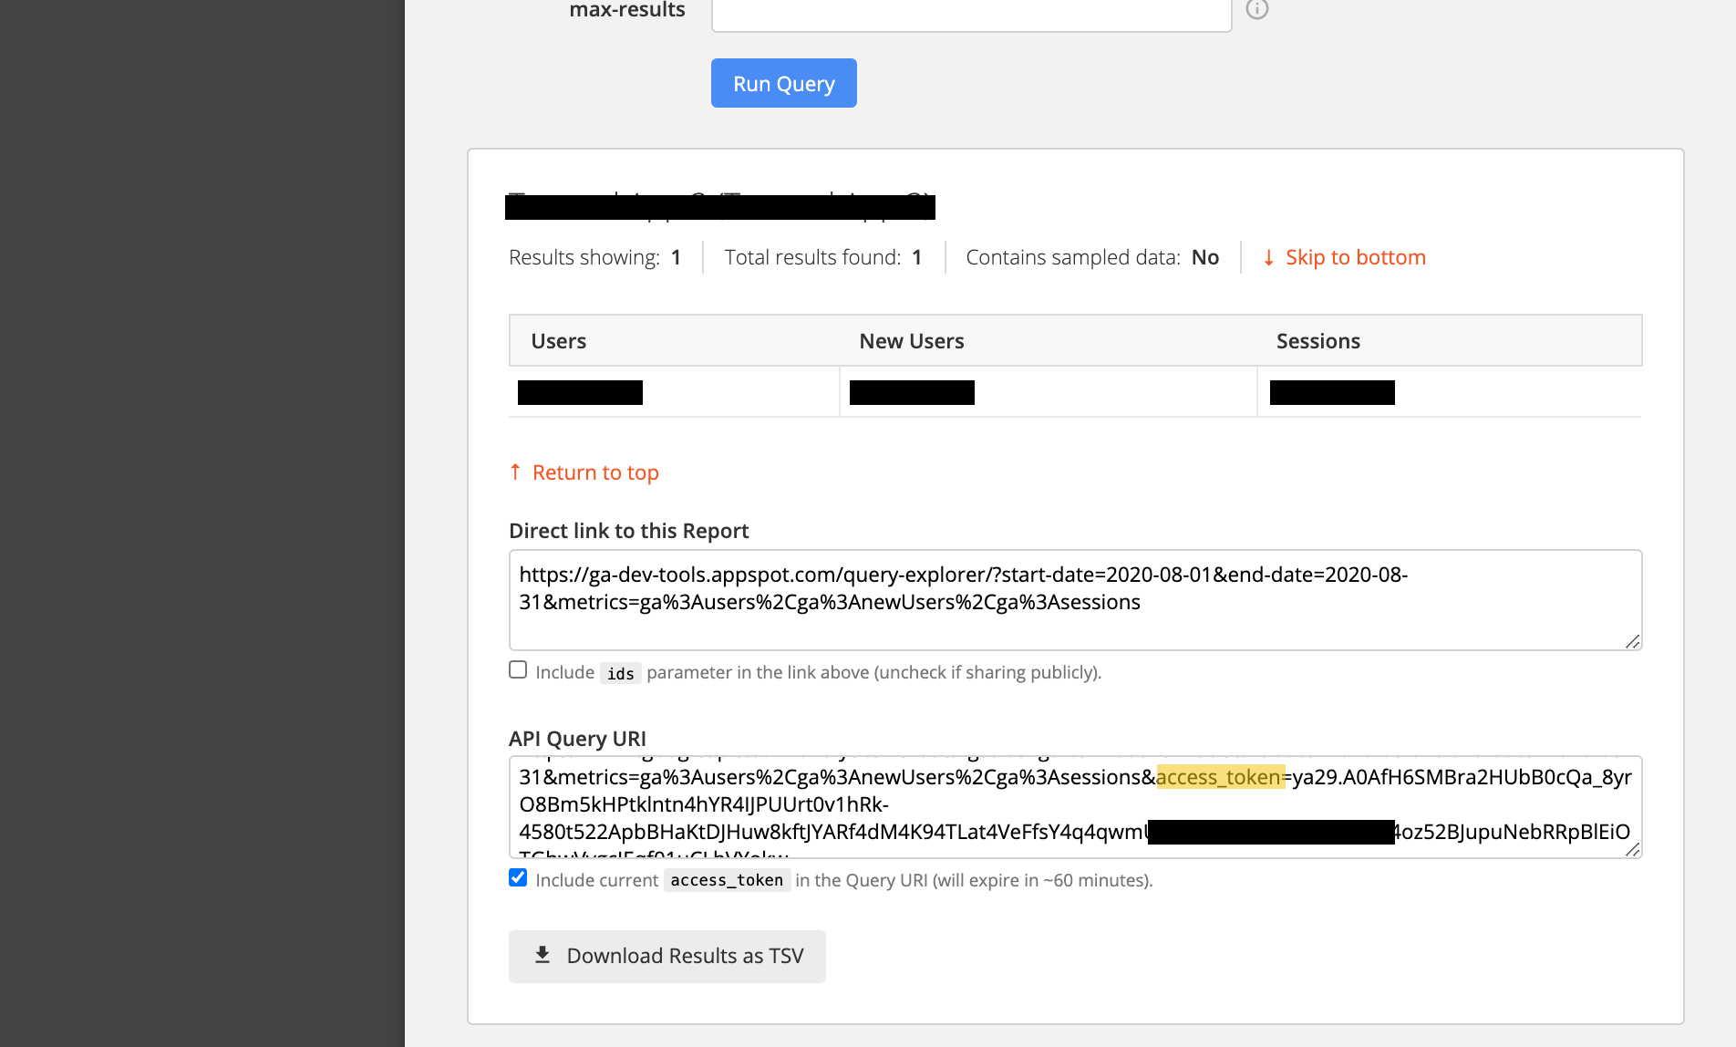The image size is (1736, 1047).
Task: Click the download icon on the TSV button
Action: pos(542,955)
